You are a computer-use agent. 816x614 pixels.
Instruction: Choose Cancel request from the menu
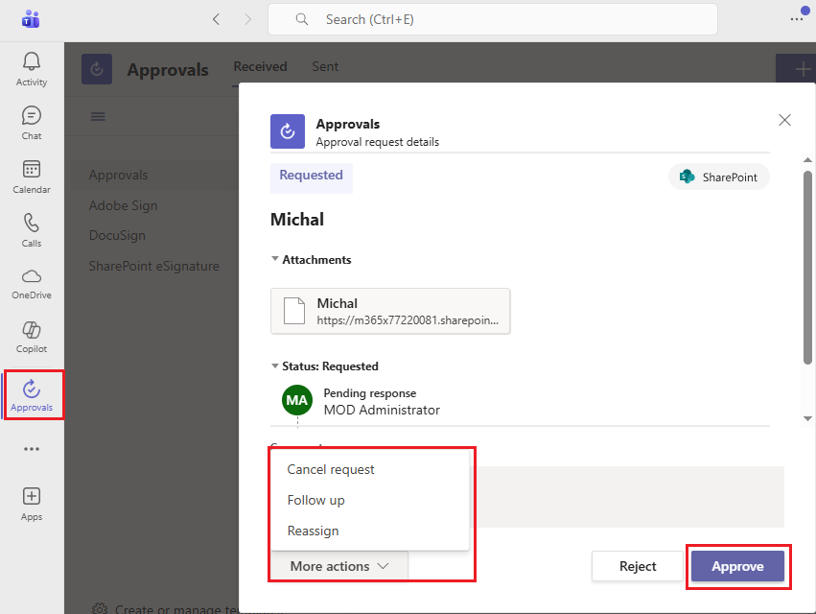pos(331,470)
